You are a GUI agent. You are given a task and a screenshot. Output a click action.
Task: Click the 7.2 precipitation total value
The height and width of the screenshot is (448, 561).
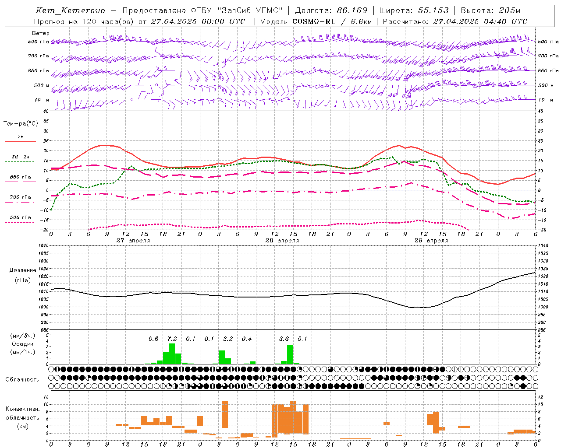[172, 339]
